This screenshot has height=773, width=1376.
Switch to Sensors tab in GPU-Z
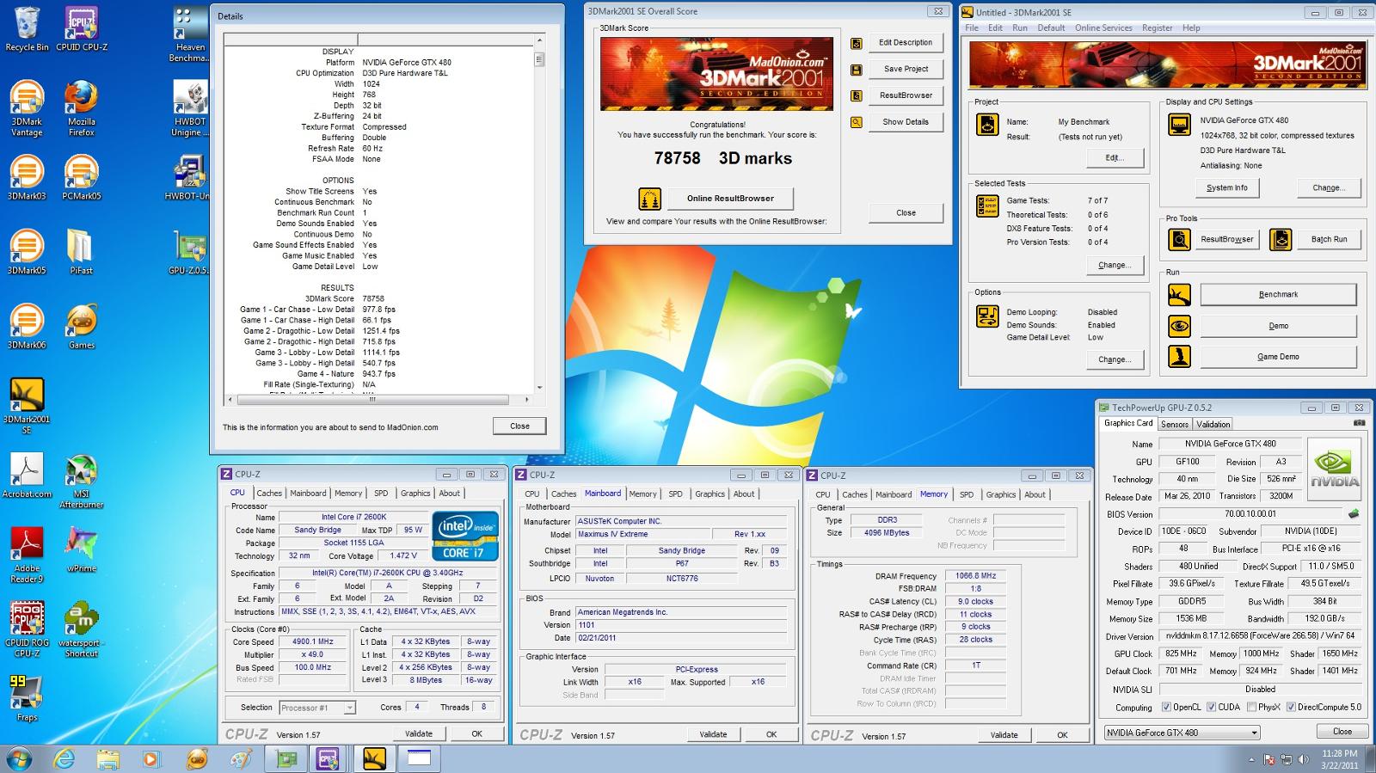[x=1174, y=424]
